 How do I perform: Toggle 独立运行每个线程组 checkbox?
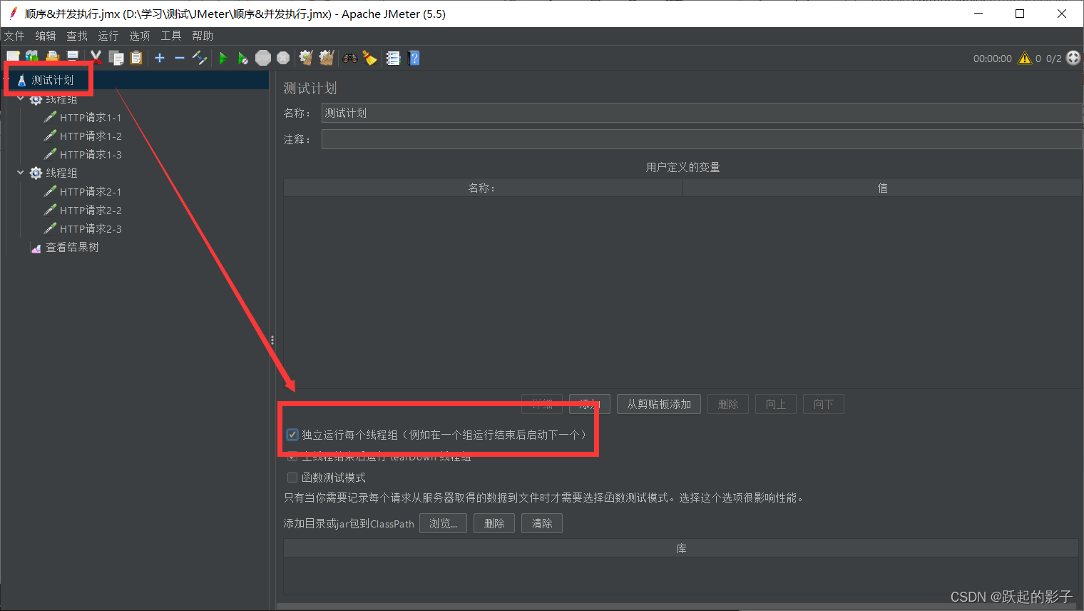(x=292, y=434)
